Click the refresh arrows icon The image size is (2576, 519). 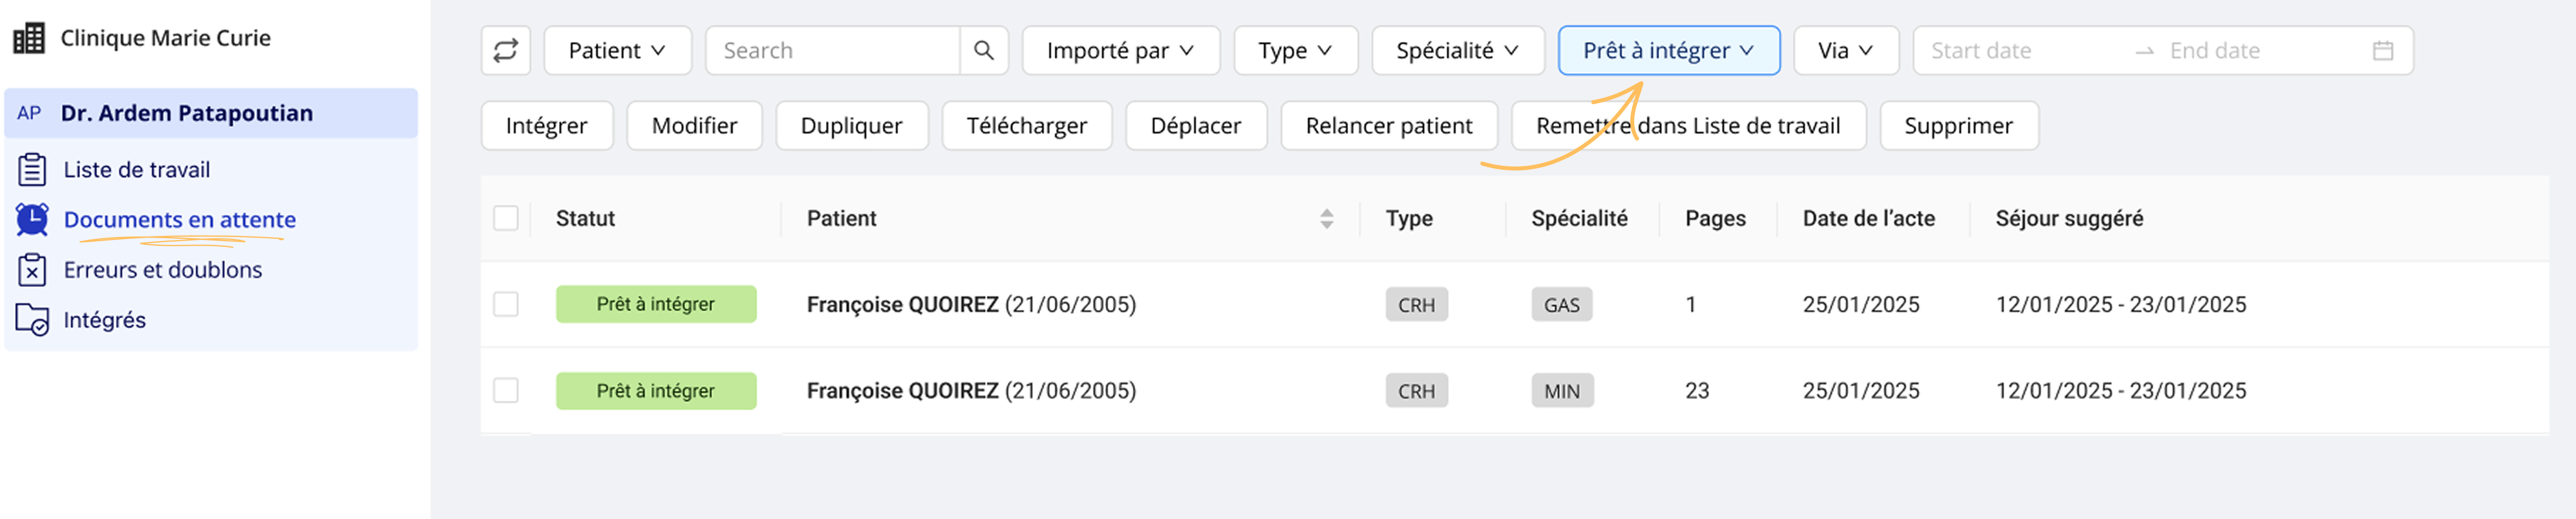505,50
